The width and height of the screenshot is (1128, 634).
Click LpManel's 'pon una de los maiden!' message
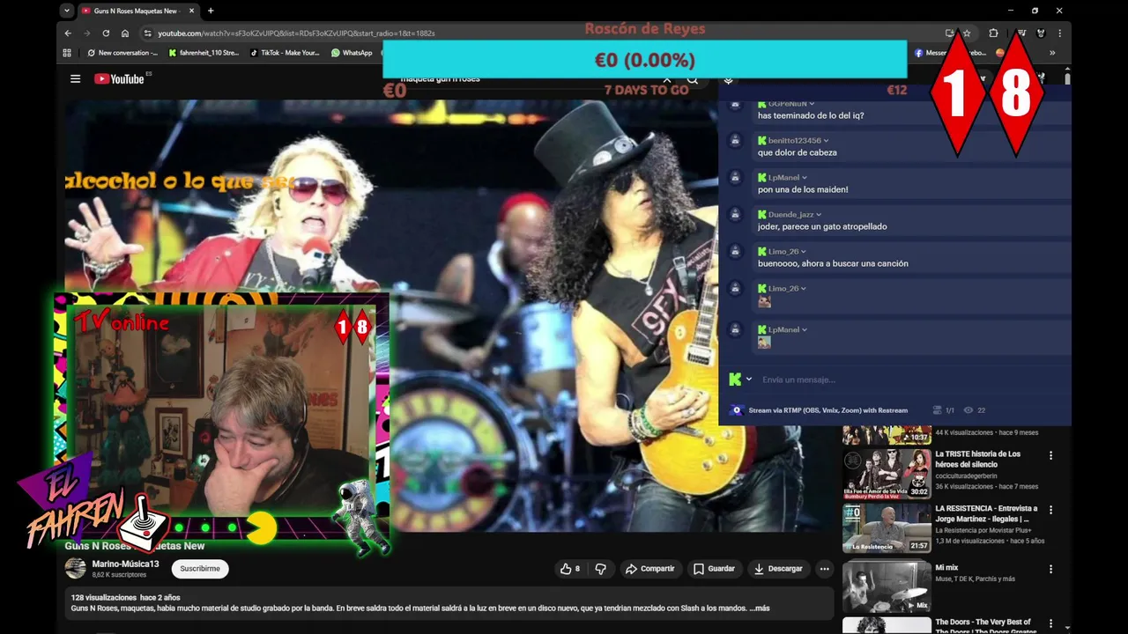pos(803,189)
